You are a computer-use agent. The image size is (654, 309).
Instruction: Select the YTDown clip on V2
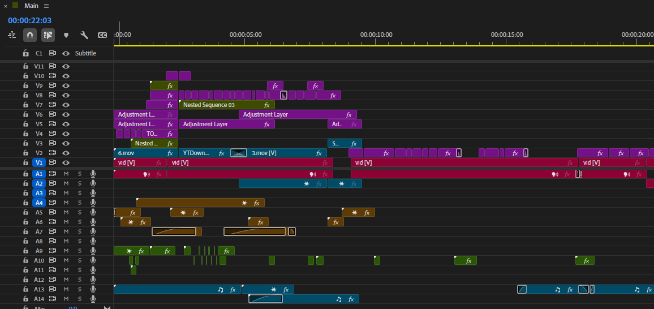click(204, 153)
